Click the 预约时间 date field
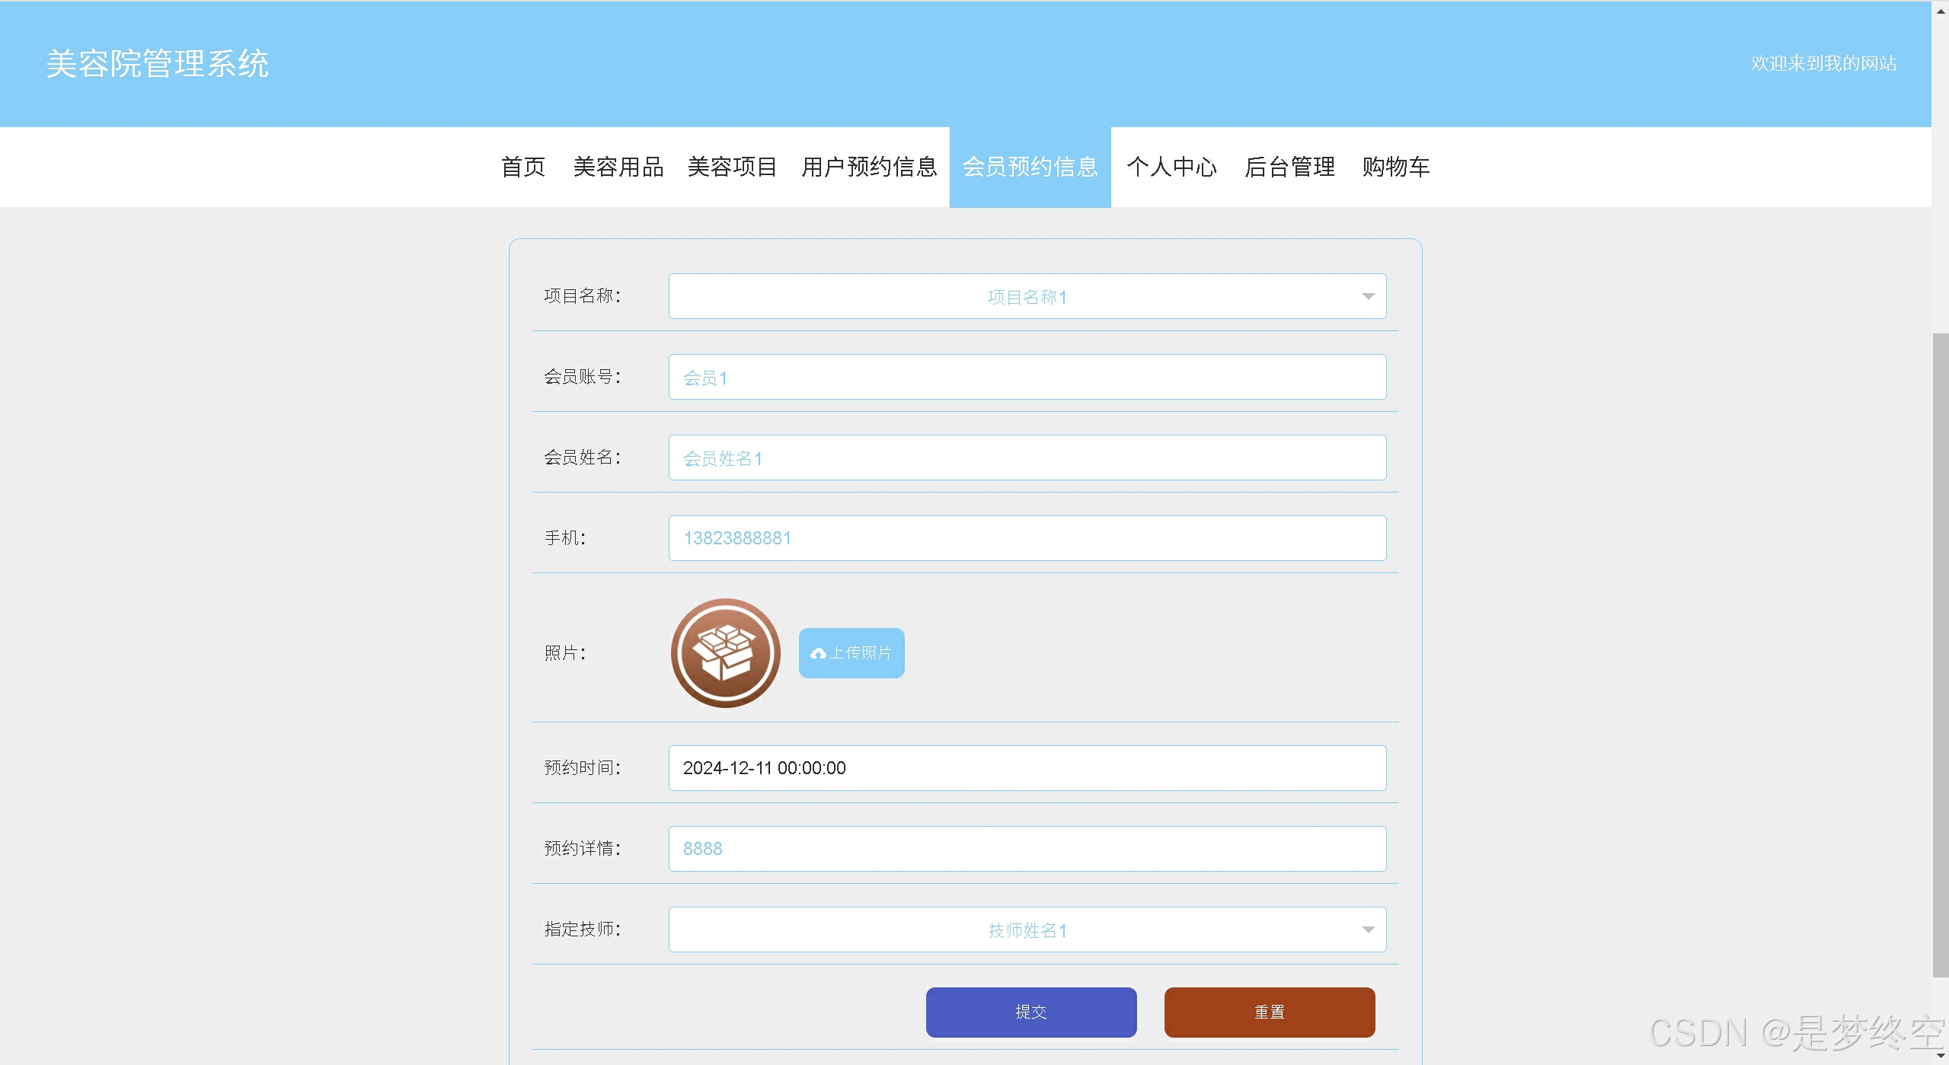The width and height of the screenshot is (1949, 1065). click(1027, 768)
